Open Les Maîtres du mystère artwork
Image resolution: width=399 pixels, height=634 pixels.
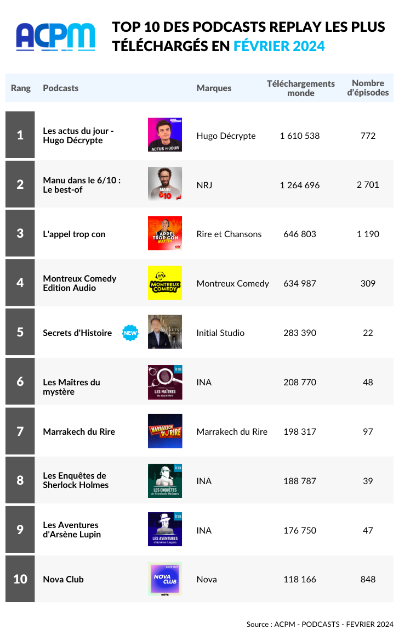coord(165,382)
